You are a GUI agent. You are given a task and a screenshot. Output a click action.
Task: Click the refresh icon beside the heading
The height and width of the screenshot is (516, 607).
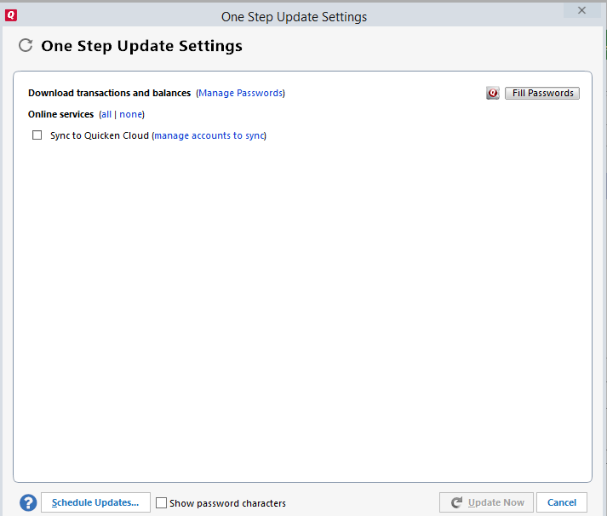[26, 45]
